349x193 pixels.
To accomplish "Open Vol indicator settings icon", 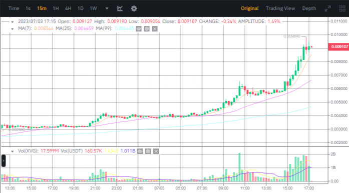I will [x=148, y=151].
